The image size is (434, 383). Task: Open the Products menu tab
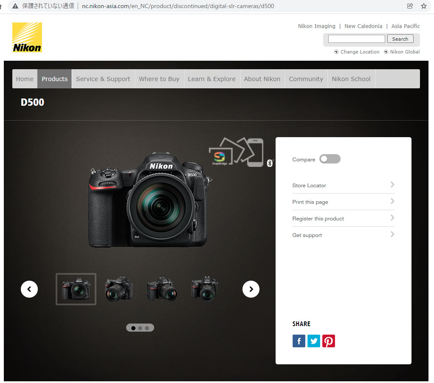tap(54, 79)
